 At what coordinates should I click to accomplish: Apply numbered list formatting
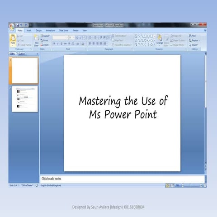[x=95, y=38]
